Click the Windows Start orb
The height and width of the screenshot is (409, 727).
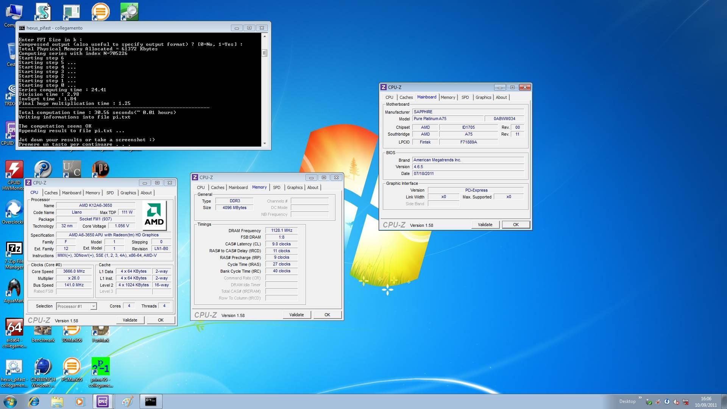10,401
